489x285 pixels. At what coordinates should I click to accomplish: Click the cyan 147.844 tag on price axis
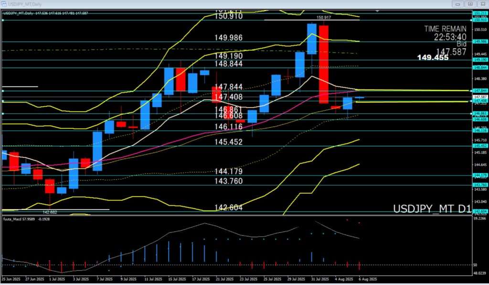(480, 90)
